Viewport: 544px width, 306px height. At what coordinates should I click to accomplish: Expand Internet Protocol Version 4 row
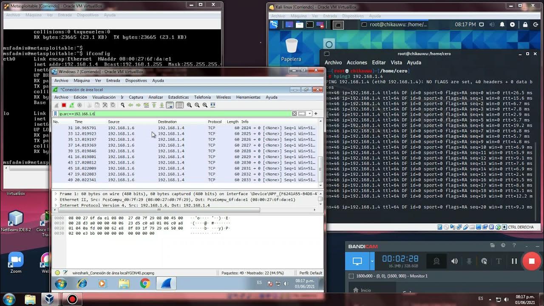click(56, 205)
